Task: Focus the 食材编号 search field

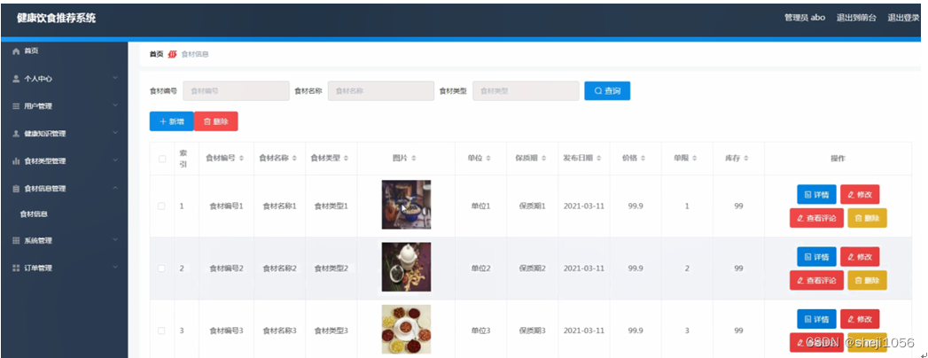Action: coord(236,91)
